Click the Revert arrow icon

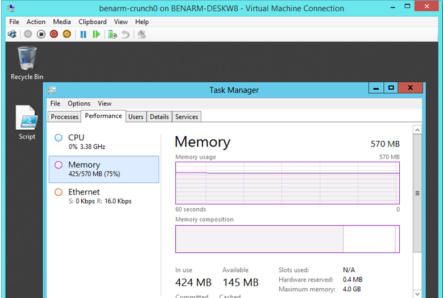(x=125, y=34)
